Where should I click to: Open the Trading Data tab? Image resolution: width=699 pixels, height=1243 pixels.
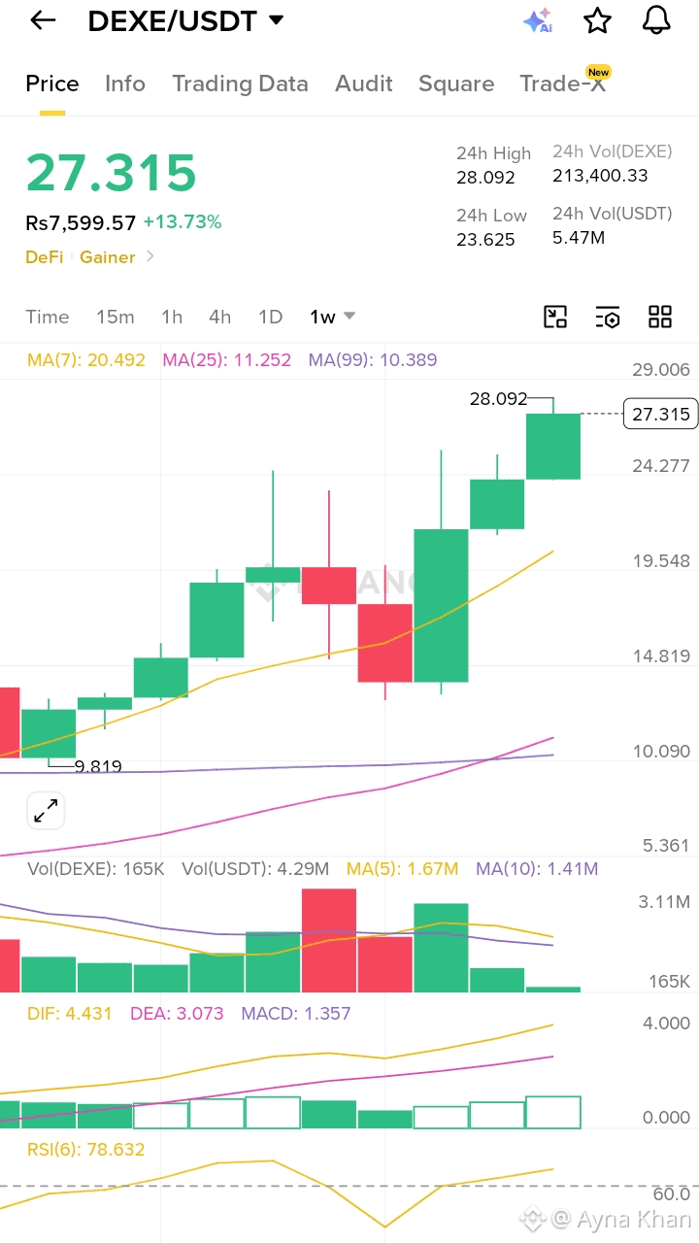pos(240,84)
